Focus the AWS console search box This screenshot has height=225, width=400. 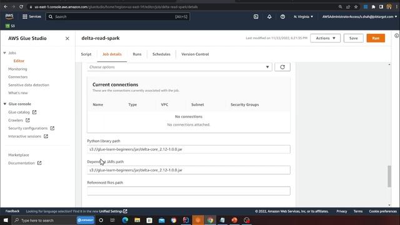[118, 17]
